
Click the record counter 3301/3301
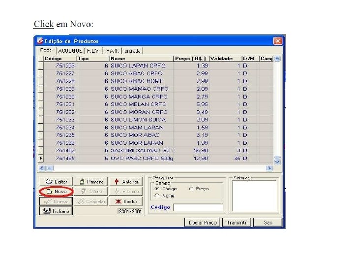tap(130, 211)
